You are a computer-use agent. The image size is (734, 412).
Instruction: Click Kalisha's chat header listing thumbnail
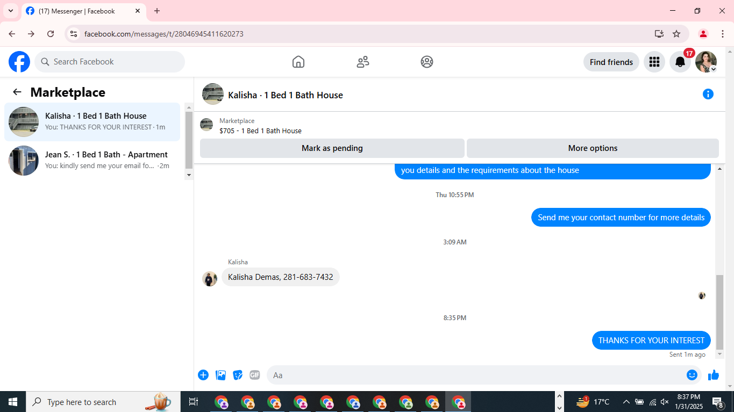[213, 94]
